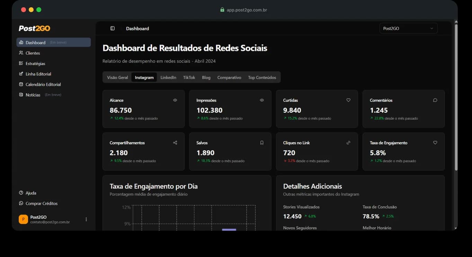Click the lock icon in address bar
This screenshot has height=257, width=472.
[x=222, y=10]
